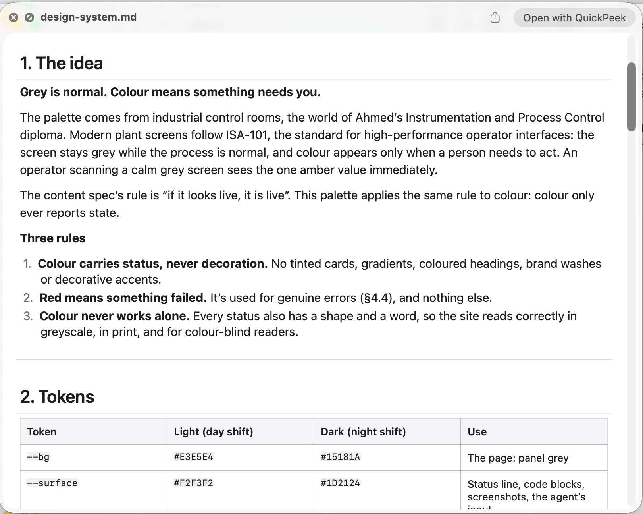643x514 pixels.
Task: Close the Quick Look preview window
Action: pyautogui.click(x=13, y=17)
